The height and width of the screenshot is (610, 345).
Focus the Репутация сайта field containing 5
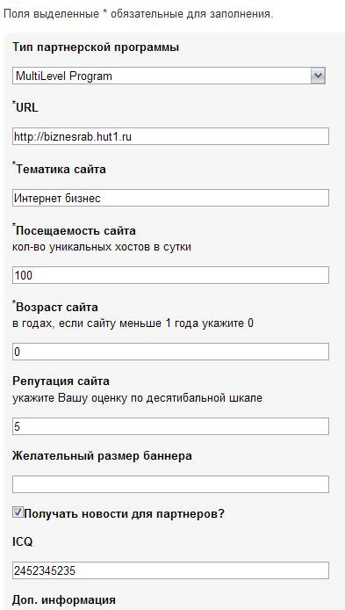(170, 426)
